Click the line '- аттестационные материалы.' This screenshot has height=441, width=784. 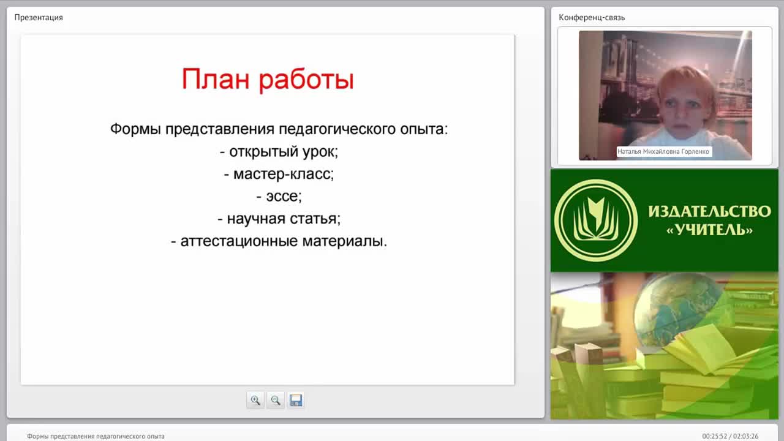click(279, 241)
